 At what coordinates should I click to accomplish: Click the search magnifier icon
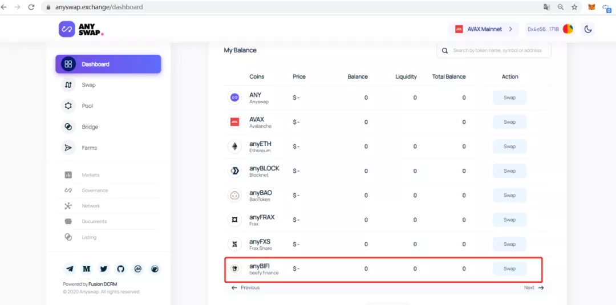pos(445,51)
